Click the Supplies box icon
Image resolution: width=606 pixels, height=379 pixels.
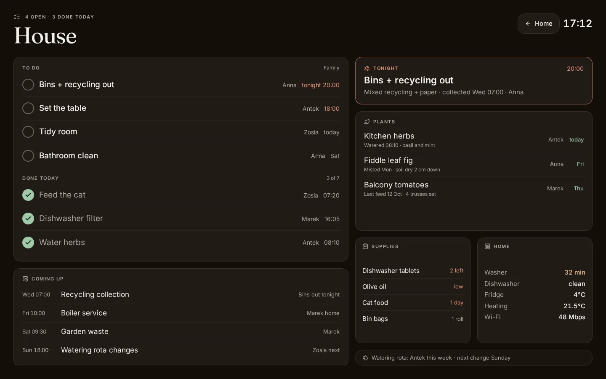click(x=365, y=246)
